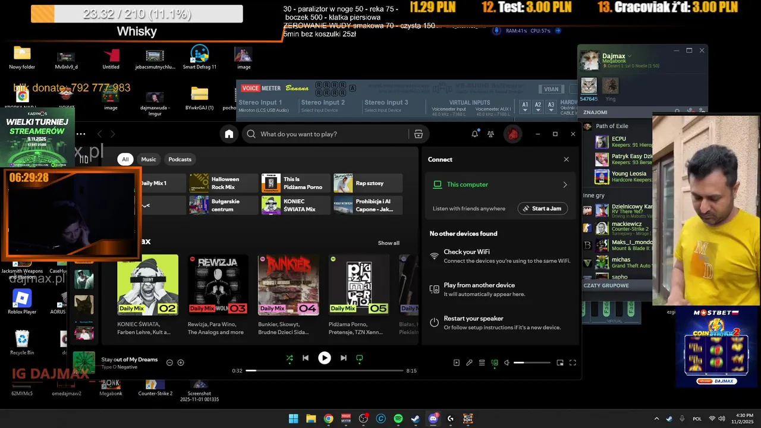Open Spotify notifications bell

[x=474, y=134]
